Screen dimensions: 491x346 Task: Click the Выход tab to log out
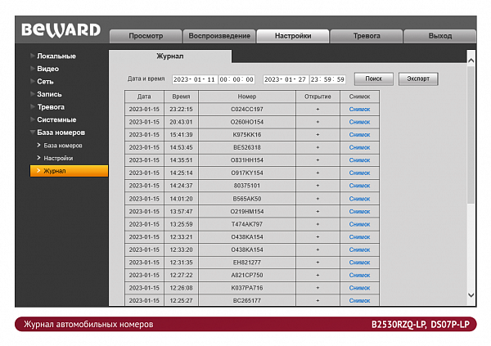click(x=440, y=36)
